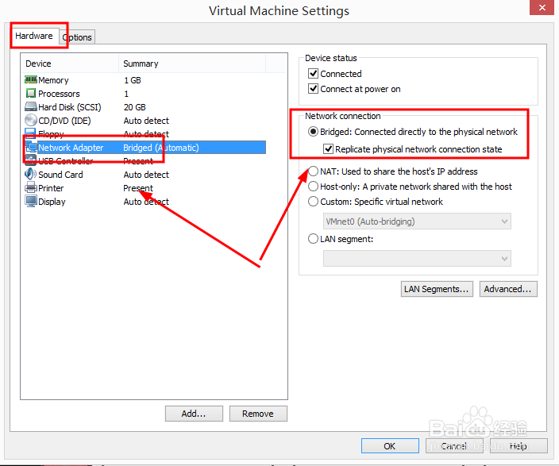Screen dimensions: 559x466
Task: Select NAT network connection option
Action: (x=313, y=171)
